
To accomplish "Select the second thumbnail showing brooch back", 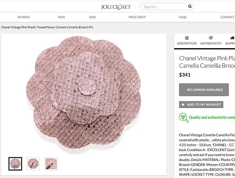I will pyautogui.click(x=33, y=164).
